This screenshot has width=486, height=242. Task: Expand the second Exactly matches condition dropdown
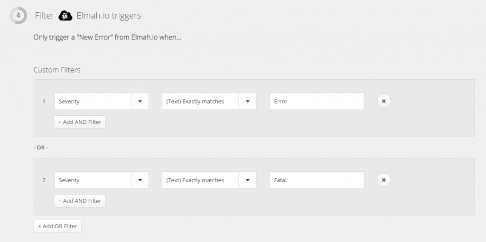(x=247, y=180)
